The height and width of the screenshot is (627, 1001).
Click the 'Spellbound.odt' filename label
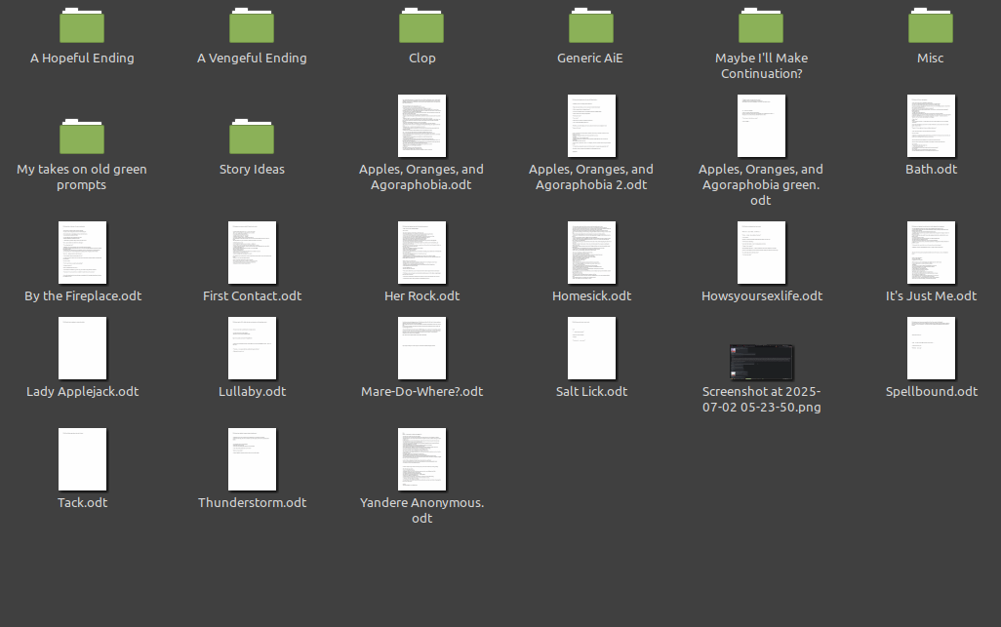932,392
